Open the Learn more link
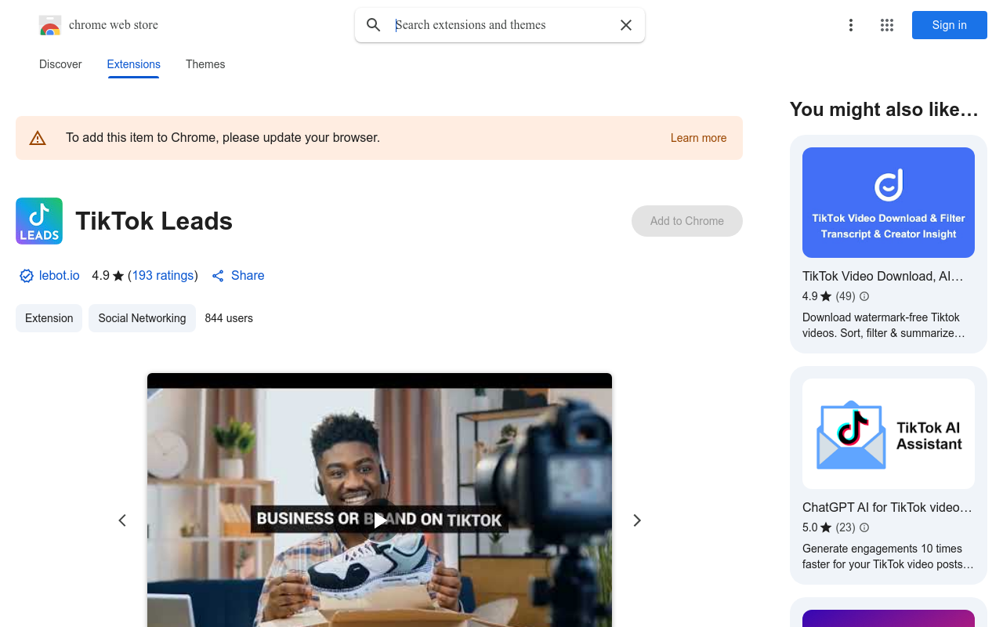The height and width of the screenshot is (627, 1003). pos(698,138)
